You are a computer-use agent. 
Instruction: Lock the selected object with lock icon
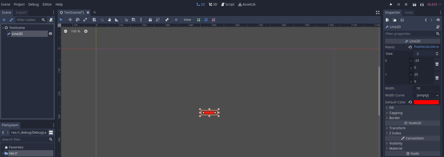tap(150, 20)
